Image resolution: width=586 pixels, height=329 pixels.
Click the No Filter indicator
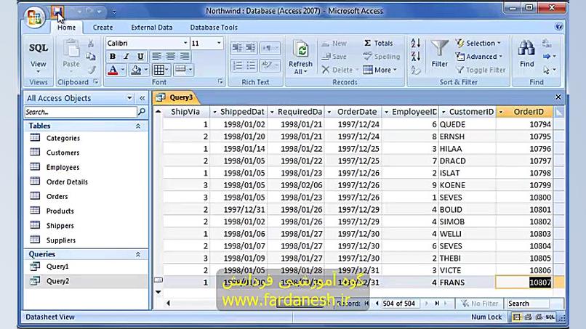click(x=480, y=304)
